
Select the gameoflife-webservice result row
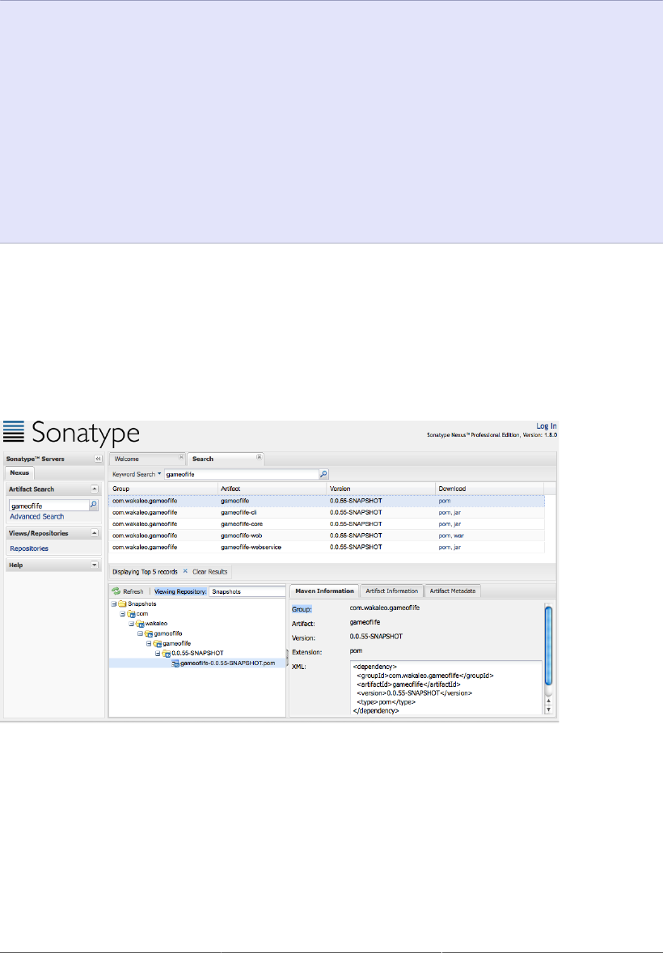coord(327,547)
